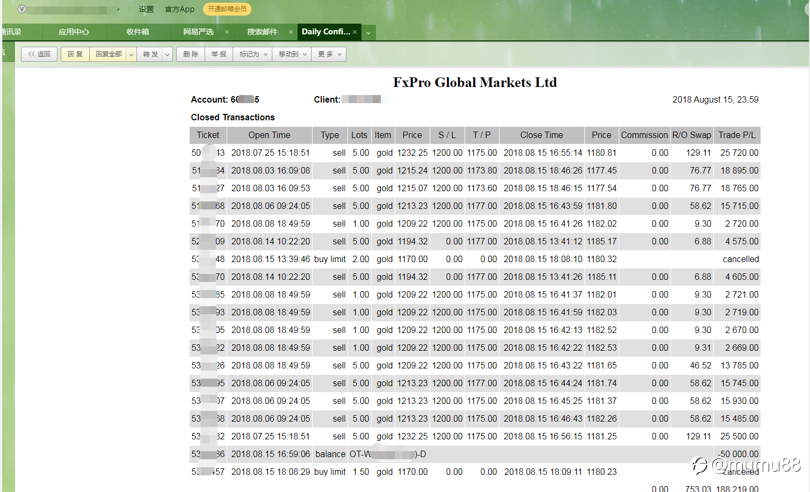
Task: Click the 通讯录 contacts tab
Action: click(12, 32)
